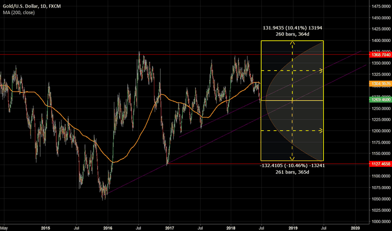Click the May label on time axis
Viewport: 392px width, 231px height.
click(x=4, y=228)
